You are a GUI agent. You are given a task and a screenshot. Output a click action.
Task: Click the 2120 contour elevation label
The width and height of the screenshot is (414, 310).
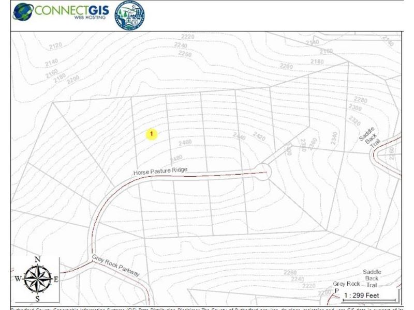point(55,46)
